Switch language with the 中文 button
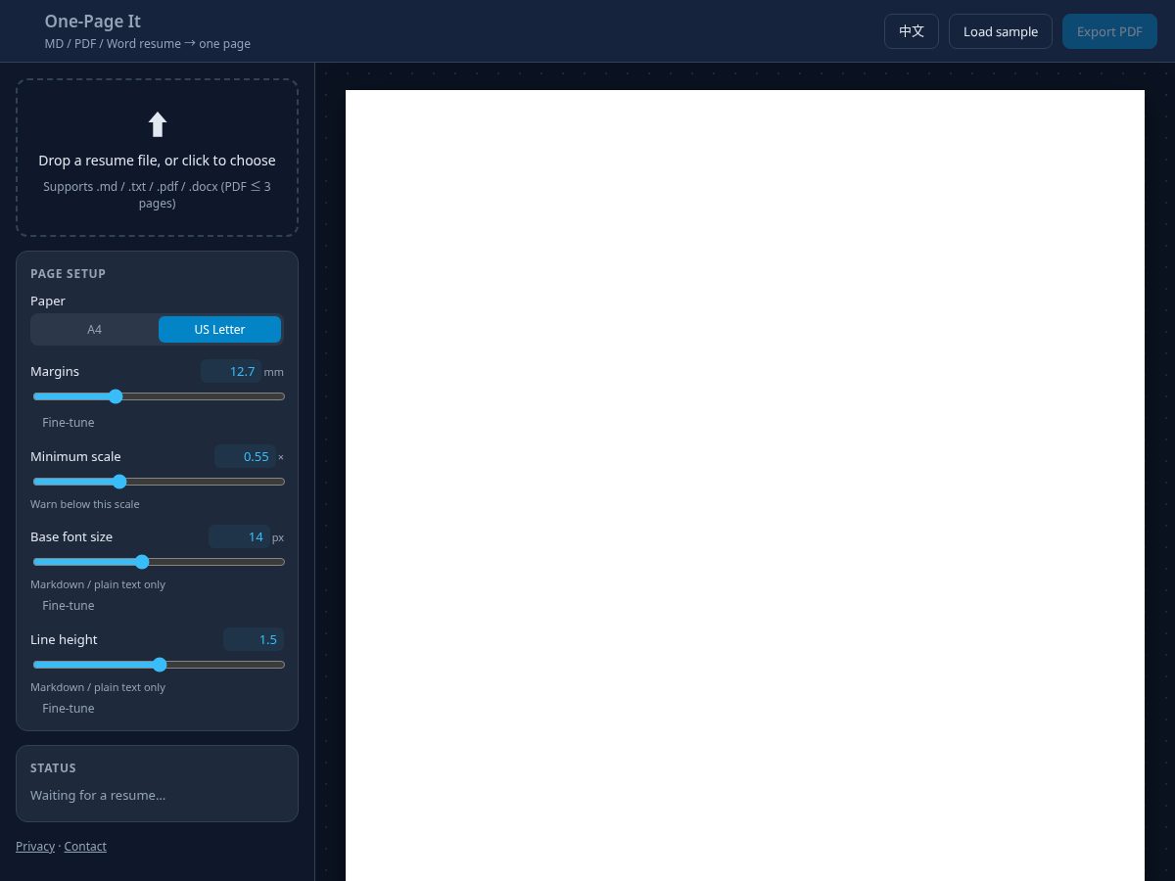The width and height of the screenshot is (1175, 881). (x=912, y=31)
